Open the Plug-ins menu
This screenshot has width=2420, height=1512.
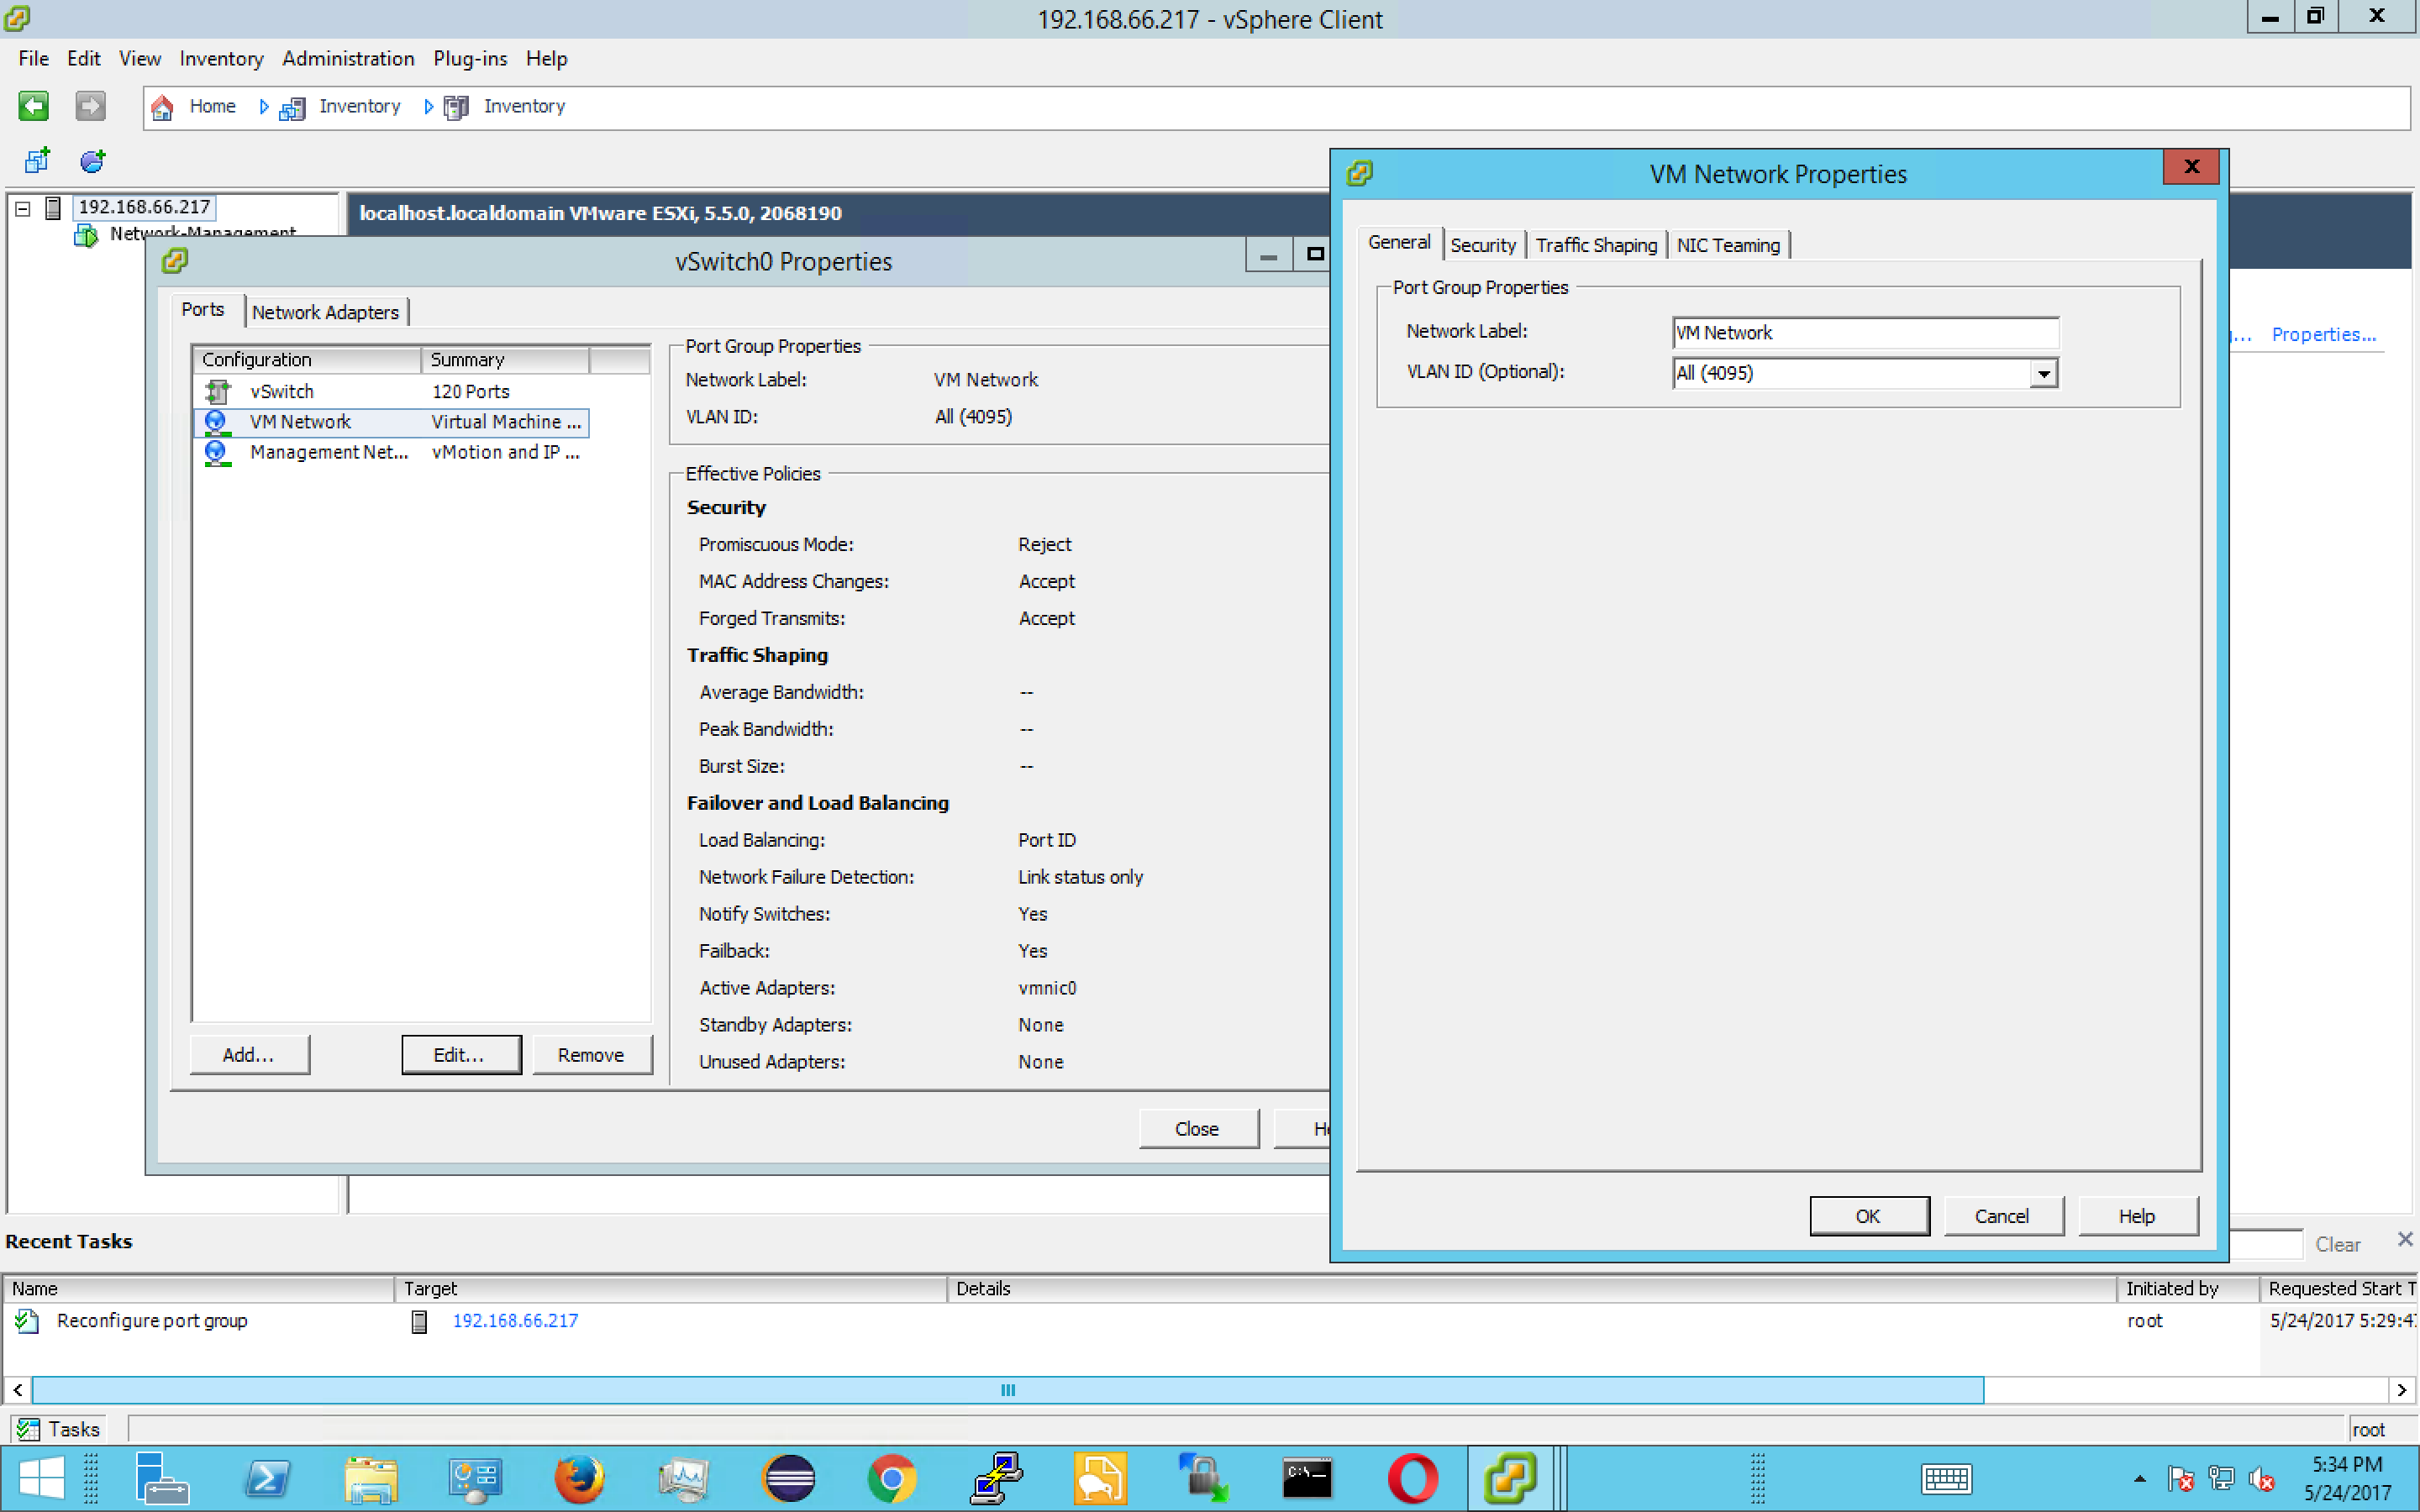tap(470, 59)
